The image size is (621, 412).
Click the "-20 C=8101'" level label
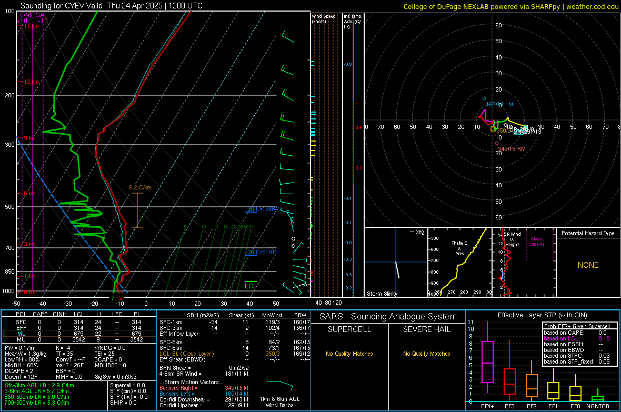(x=260, y=252)
